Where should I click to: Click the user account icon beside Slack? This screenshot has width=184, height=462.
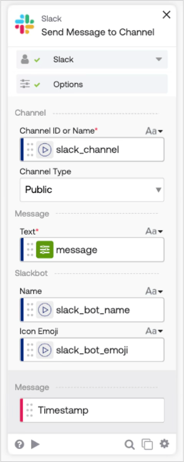(x=25, y=59)
